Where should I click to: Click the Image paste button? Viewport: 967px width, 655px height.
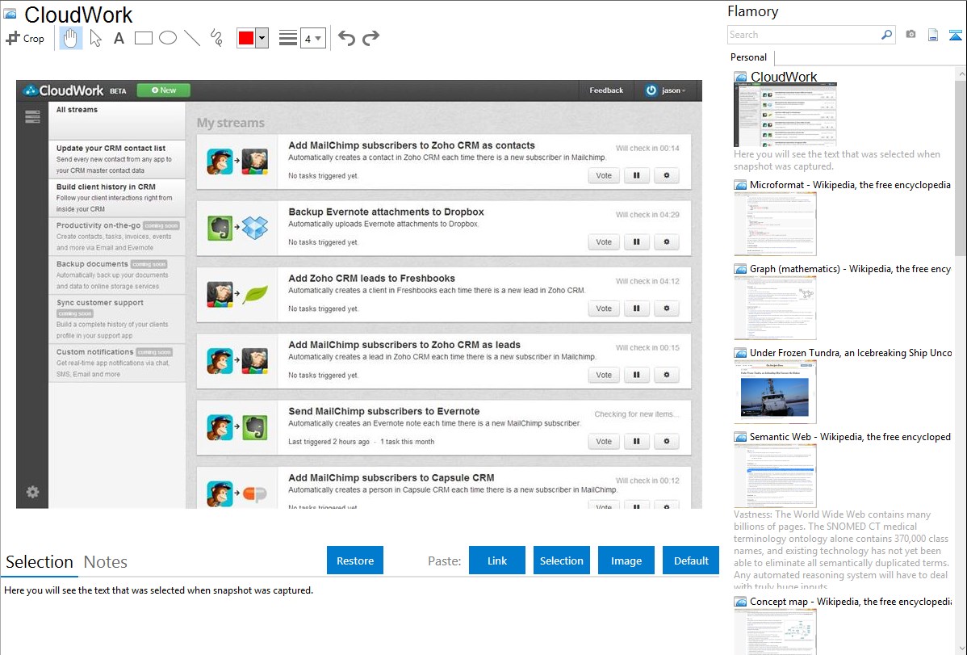point(626,561)
